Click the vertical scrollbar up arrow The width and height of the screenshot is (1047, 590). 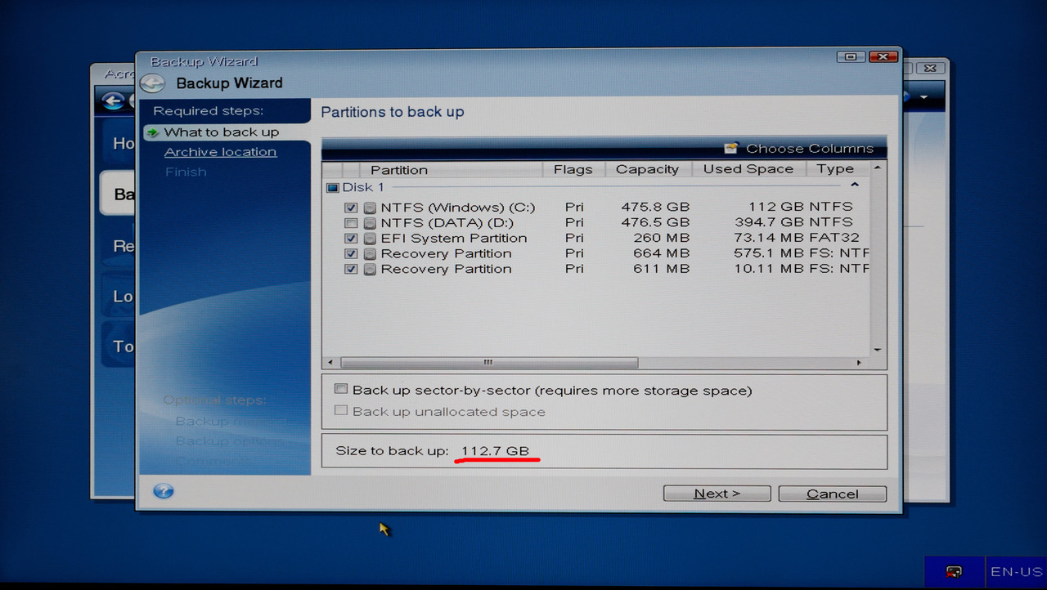(878, 168)
